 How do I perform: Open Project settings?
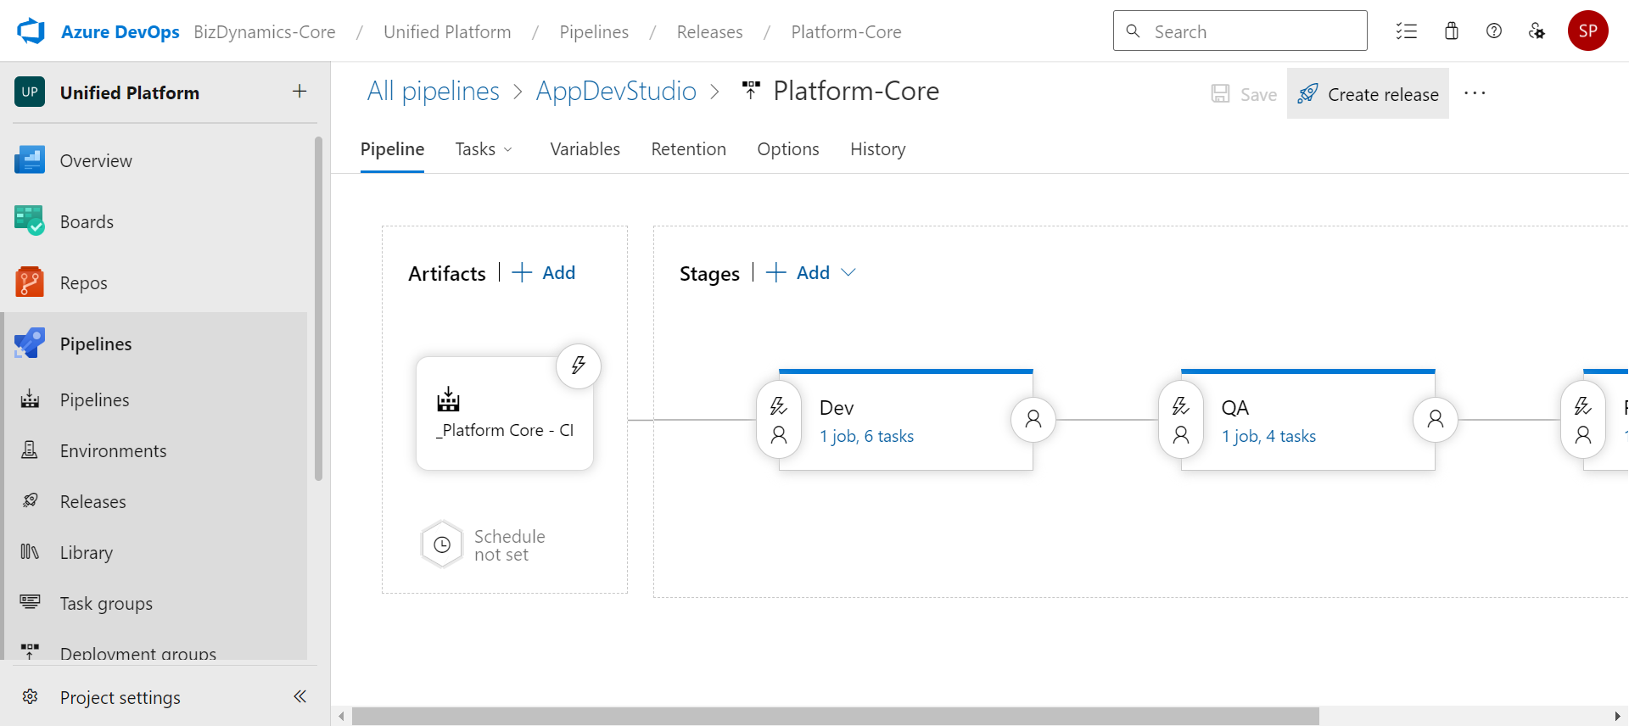click(x=120, y=697)
